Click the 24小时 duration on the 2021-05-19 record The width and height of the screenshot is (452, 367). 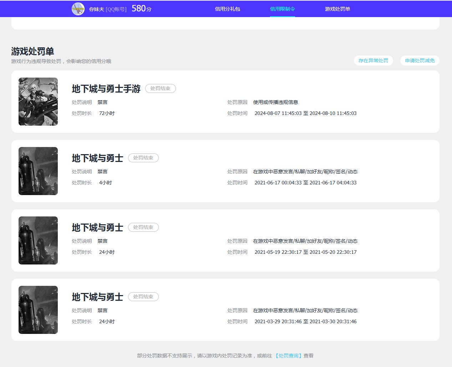pos(107,252)
